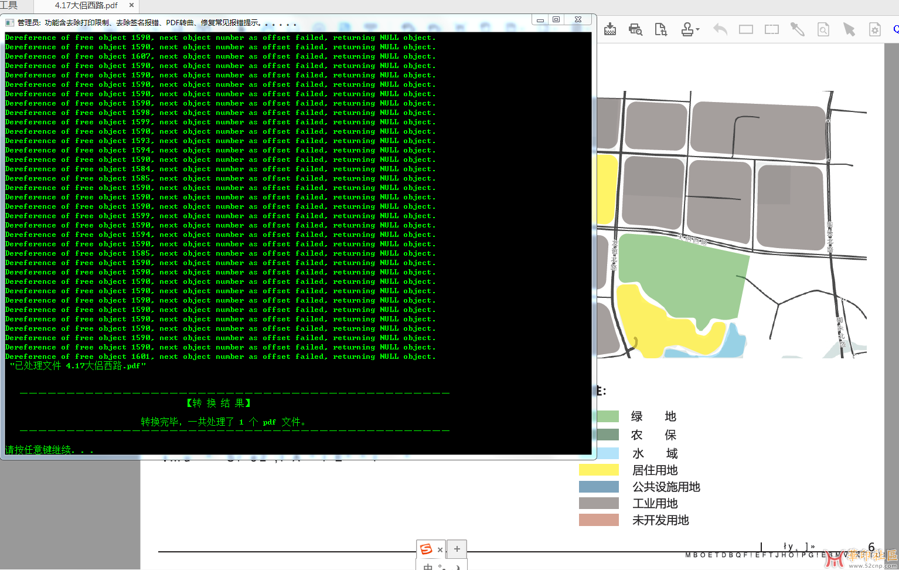Click the console line mentioning object 1601
Viewport: 899px width, 570px height.
click(x=220, y=357)
